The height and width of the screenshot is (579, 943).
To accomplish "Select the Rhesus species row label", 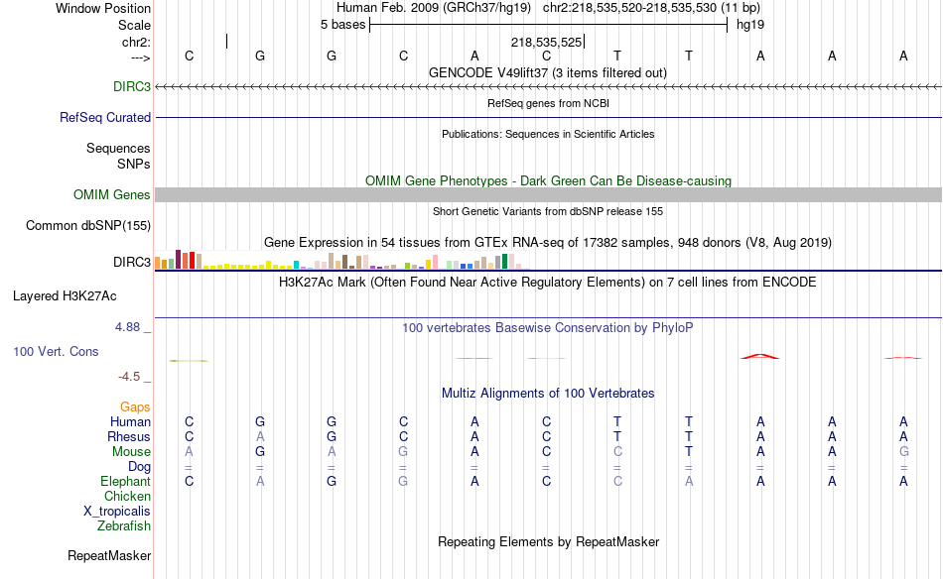I will click(129, 436).
